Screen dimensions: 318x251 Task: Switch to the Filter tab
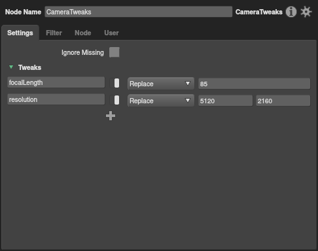pos(54,33)
